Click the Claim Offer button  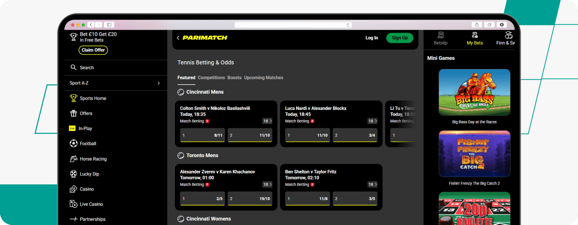93,50
